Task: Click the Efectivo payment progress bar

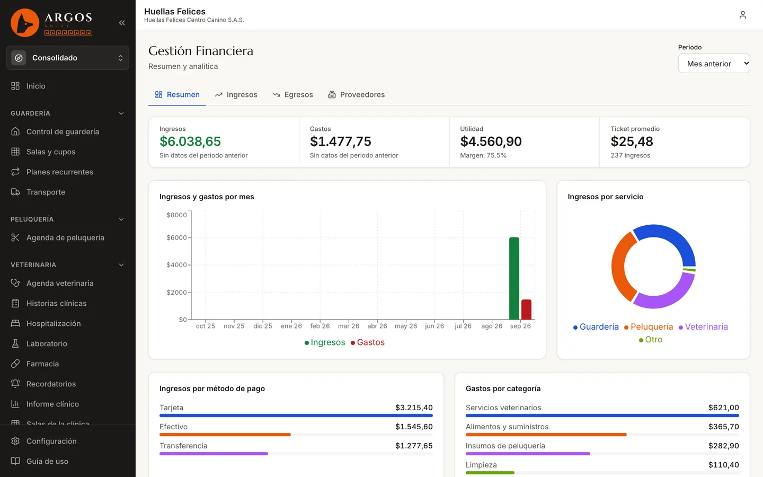Action: tap(296, 435)
